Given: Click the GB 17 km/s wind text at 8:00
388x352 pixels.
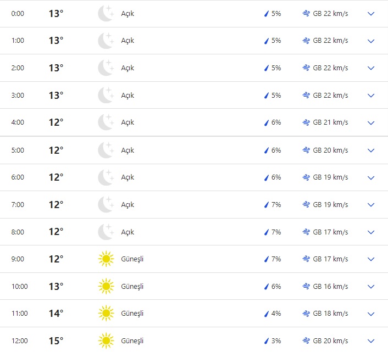Looking at the screenshot, I should click(x=330, y=232).
